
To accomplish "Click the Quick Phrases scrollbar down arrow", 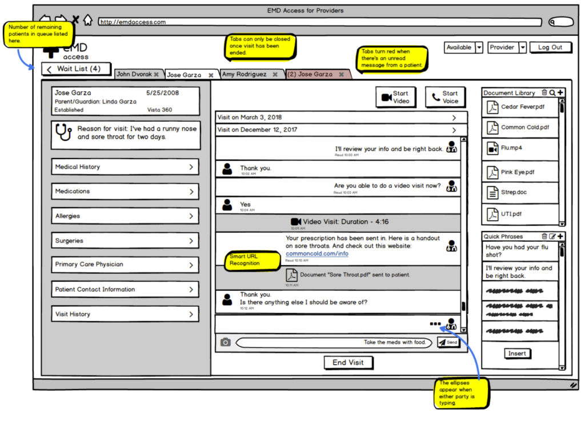I will point(562,368).
